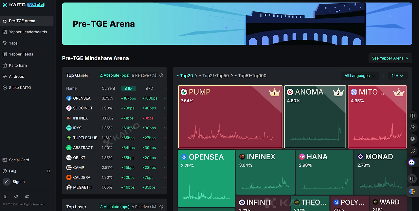Open the Kaito Earn sidebar link
The height and width of the screenshot is (211, 419).
coord(18,66)
